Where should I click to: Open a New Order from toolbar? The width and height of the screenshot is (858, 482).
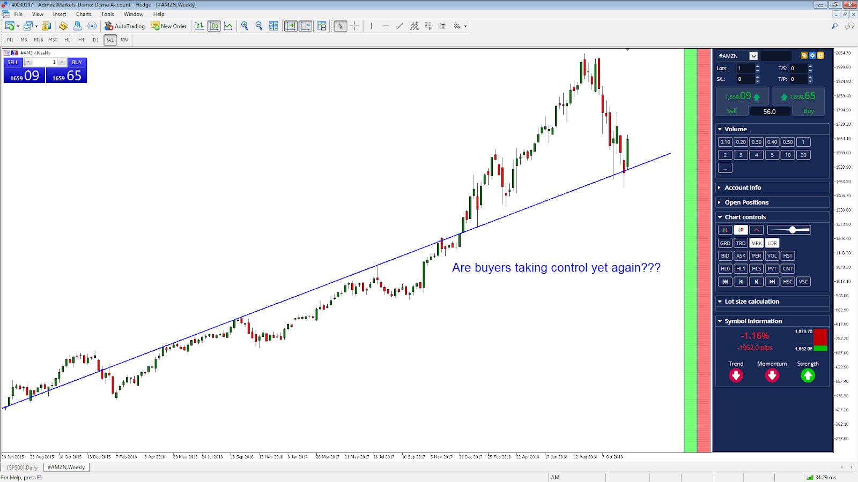[x=169, y=26]
